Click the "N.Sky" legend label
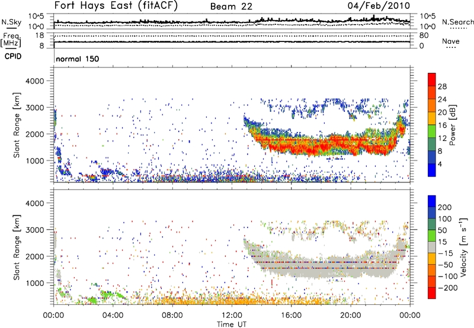474x328 pixels. point(11,22)
